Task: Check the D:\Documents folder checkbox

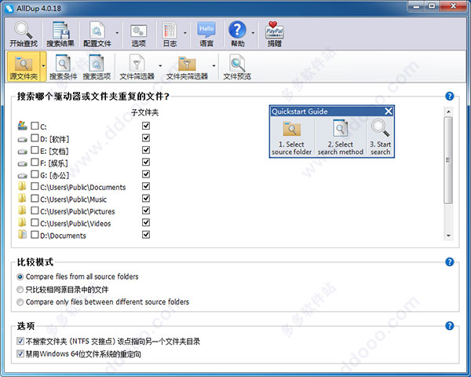Action: click(35, 235)
